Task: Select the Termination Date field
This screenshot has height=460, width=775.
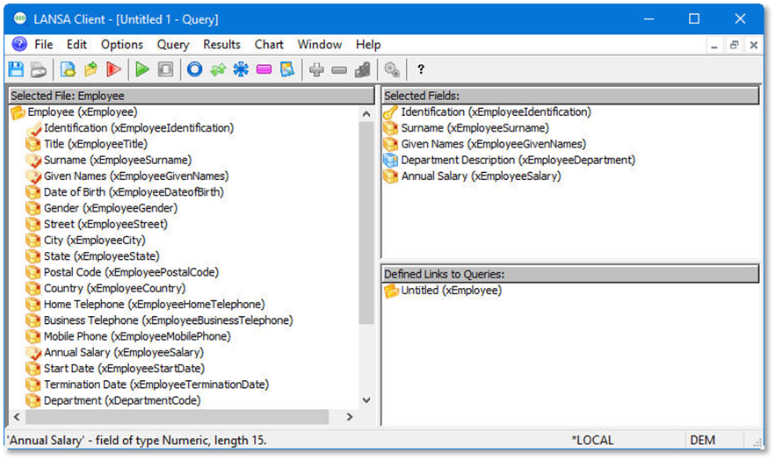Action: tap(156, 385)
